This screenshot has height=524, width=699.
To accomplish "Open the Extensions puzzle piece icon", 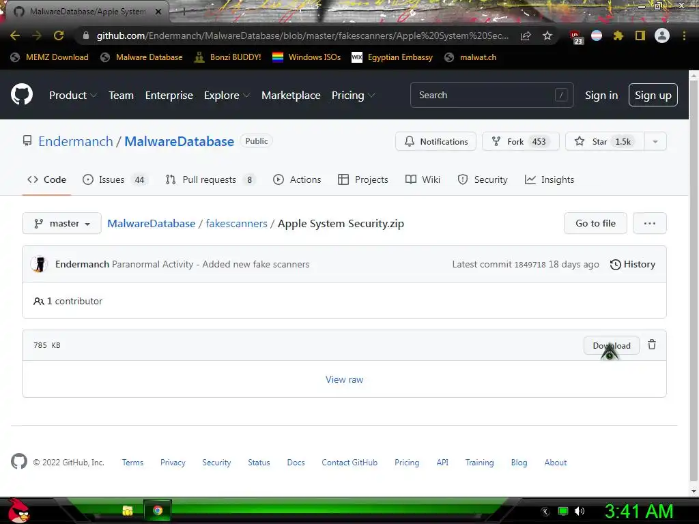I will tap(618, 35).
